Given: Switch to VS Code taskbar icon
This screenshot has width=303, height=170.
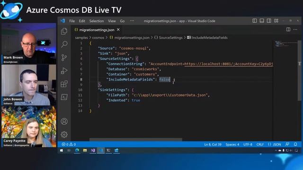Looking at the screenshot, I should pyautogui.click(x=101, y=151).
